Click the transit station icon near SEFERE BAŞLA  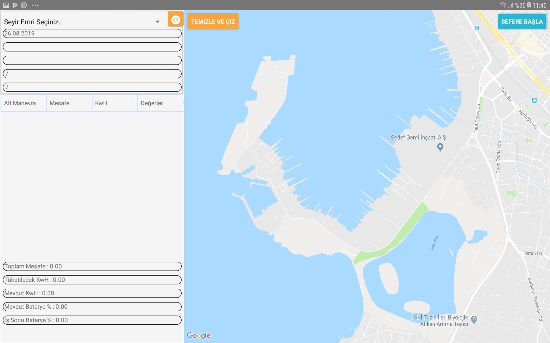(477, 28)
